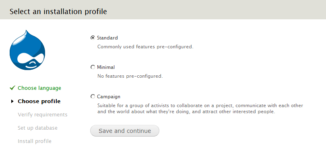326x149 pixels.
Task: Click the Set up database step
Action: (x=38, y=128)
